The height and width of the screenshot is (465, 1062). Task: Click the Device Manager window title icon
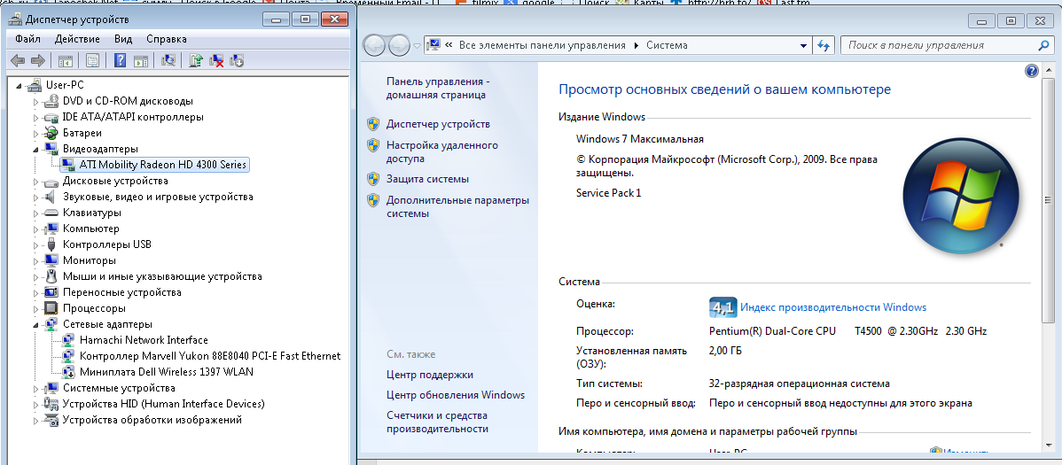click(16, 19)
